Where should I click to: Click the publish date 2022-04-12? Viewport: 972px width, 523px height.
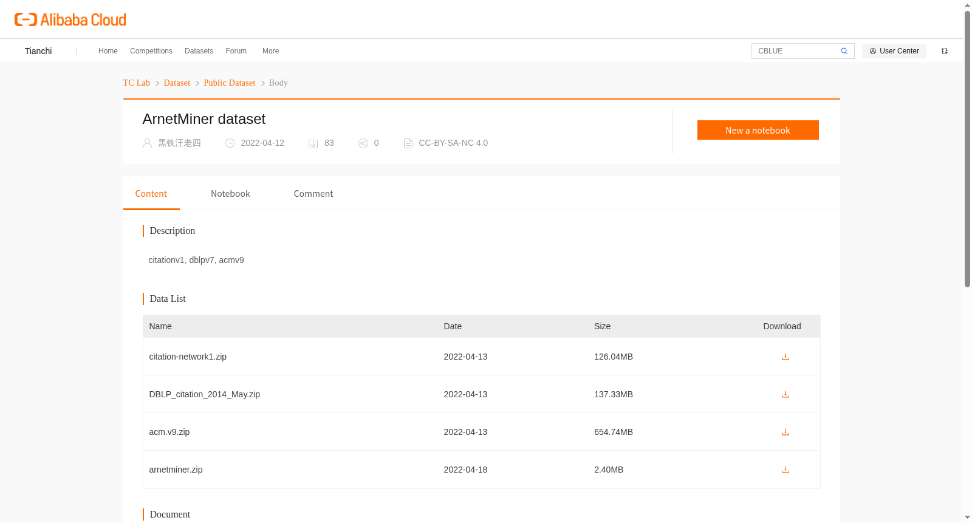pos(262,143)
